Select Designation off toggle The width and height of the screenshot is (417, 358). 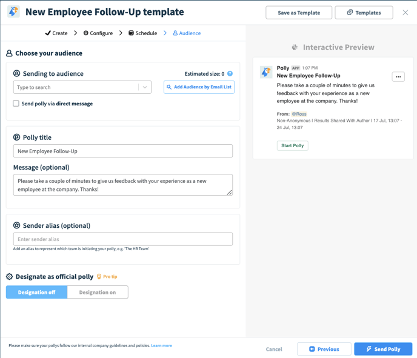click(x=36, y=292)
